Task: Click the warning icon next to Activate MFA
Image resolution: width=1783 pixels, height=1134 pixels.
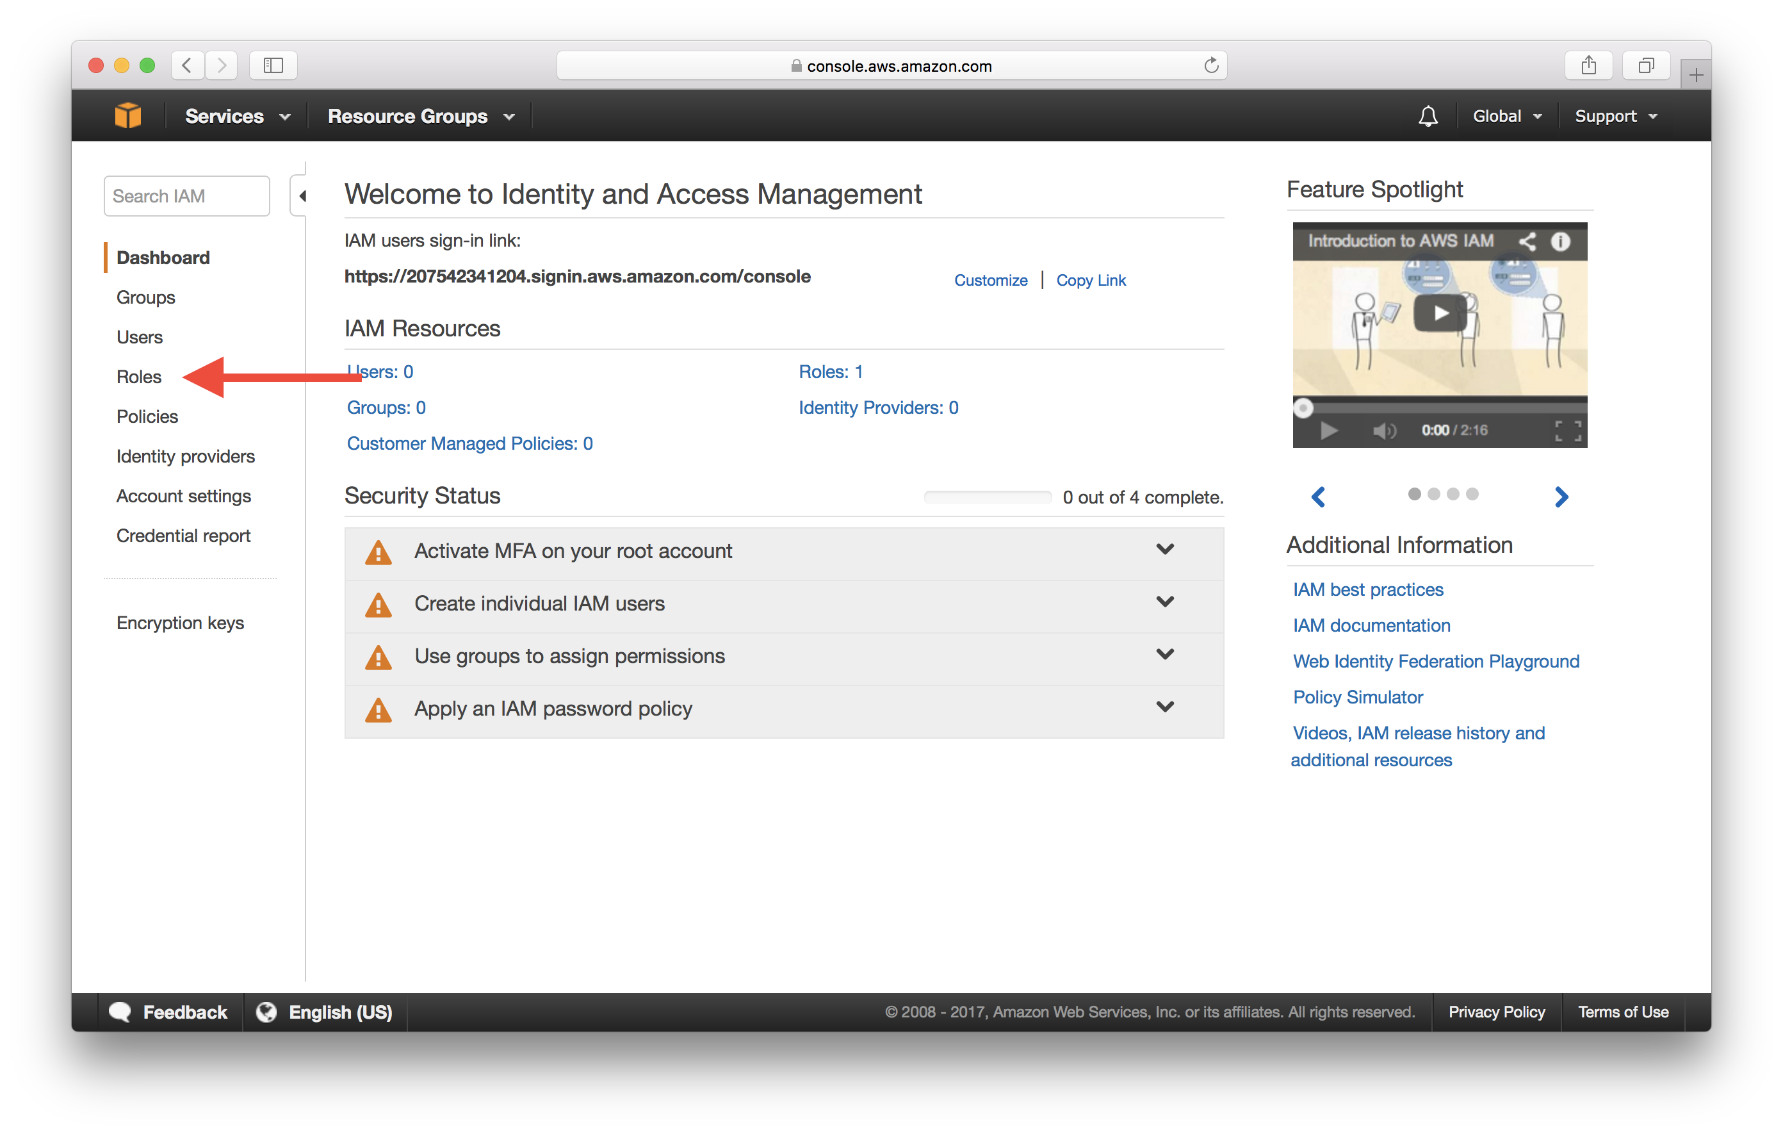Action: coord(382,550)
